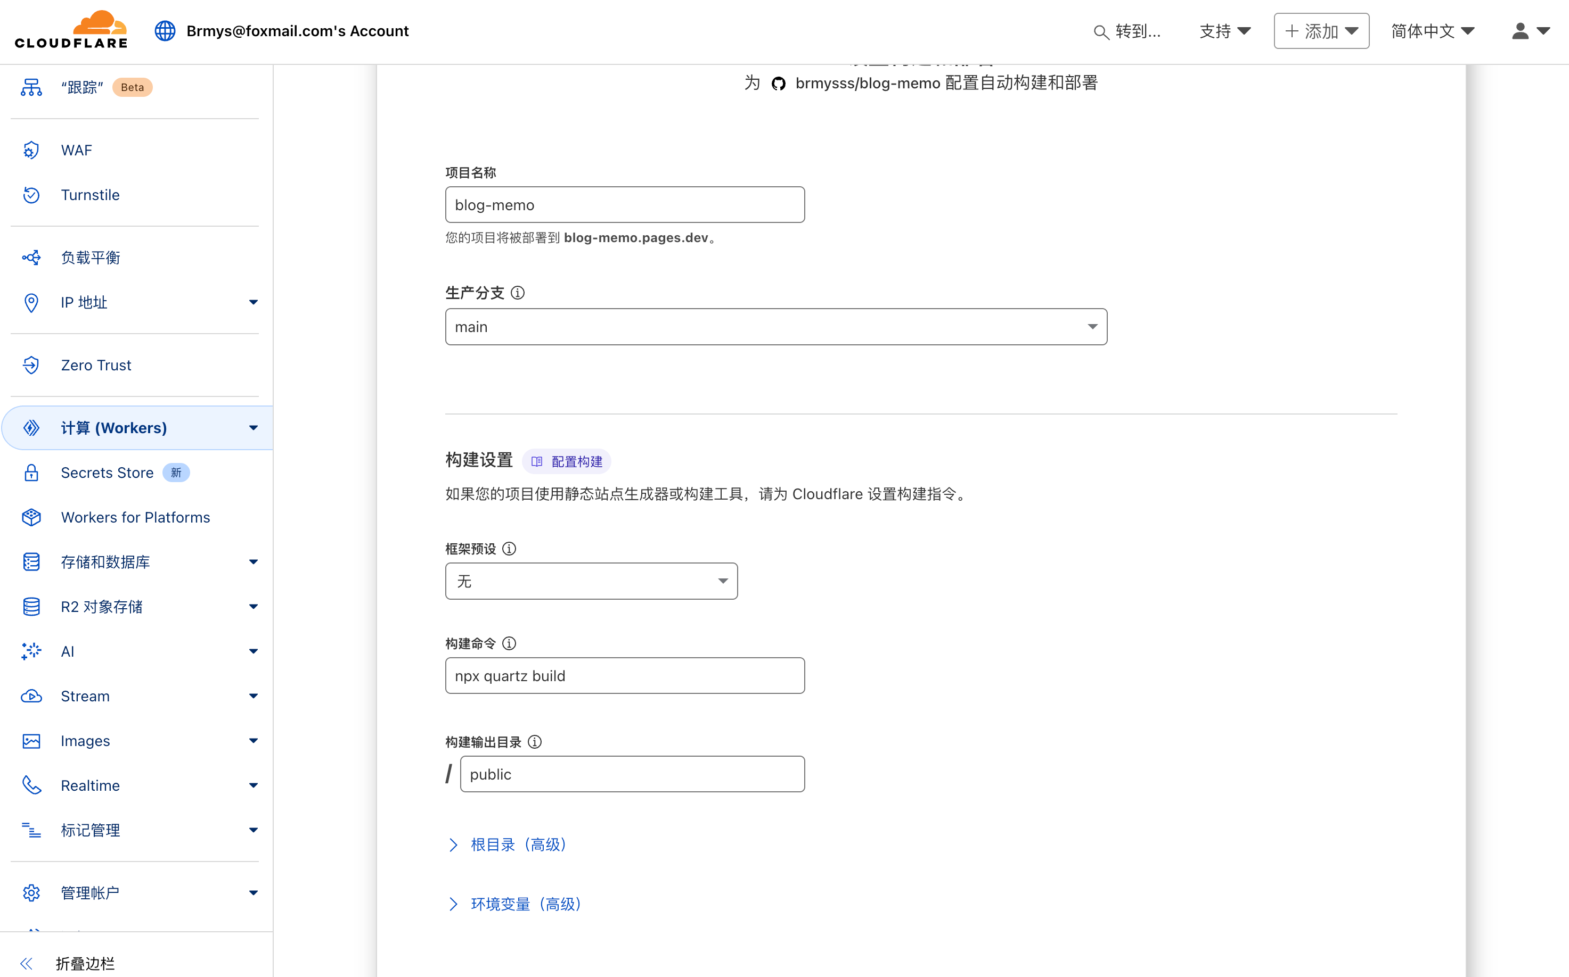
Task: Click the Workers for Platforms cube icon
Action: (31, 518)
